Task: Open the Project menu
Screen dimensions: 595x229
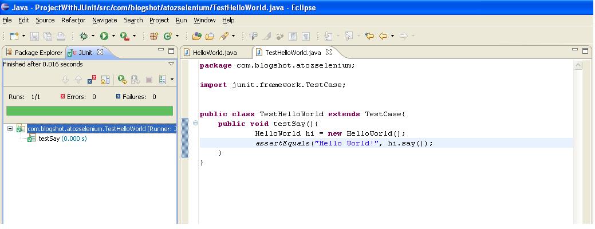Action: click(x=159, y=20)
